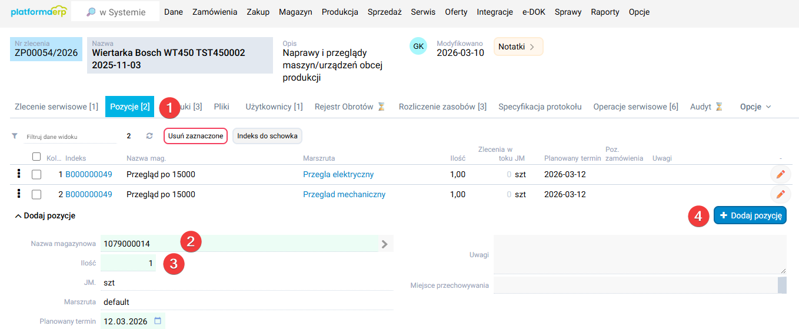Click the GK user avatar
Viewport: 799px width, 329px height.
(x=418, y=46)
